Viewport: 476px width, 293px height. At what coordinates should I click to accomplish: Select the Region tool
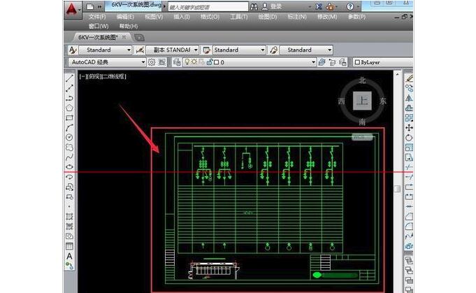(x=69, y=236)
